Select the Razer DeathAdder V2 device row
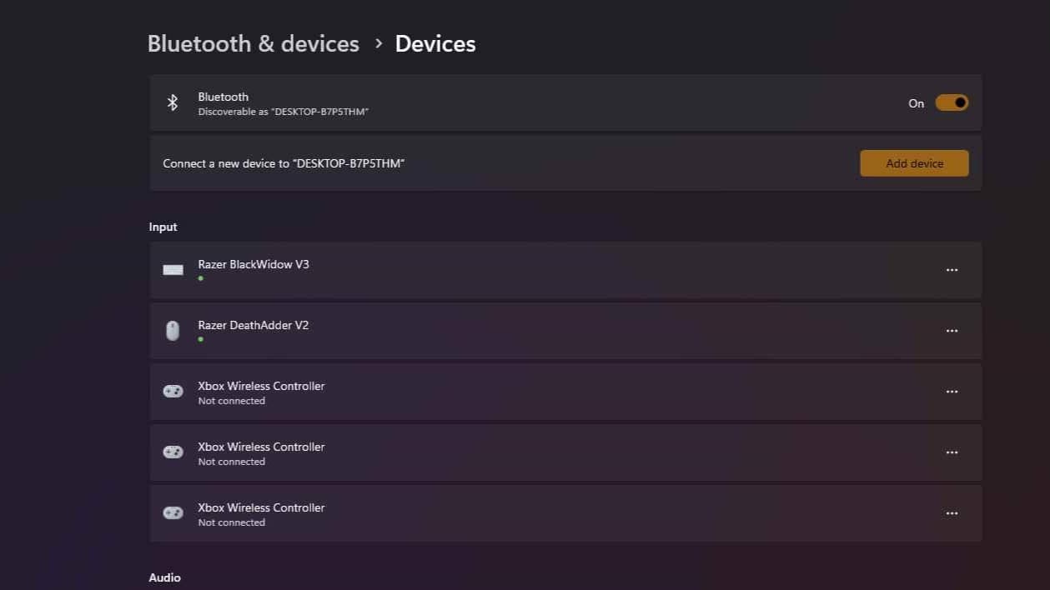 500,330
